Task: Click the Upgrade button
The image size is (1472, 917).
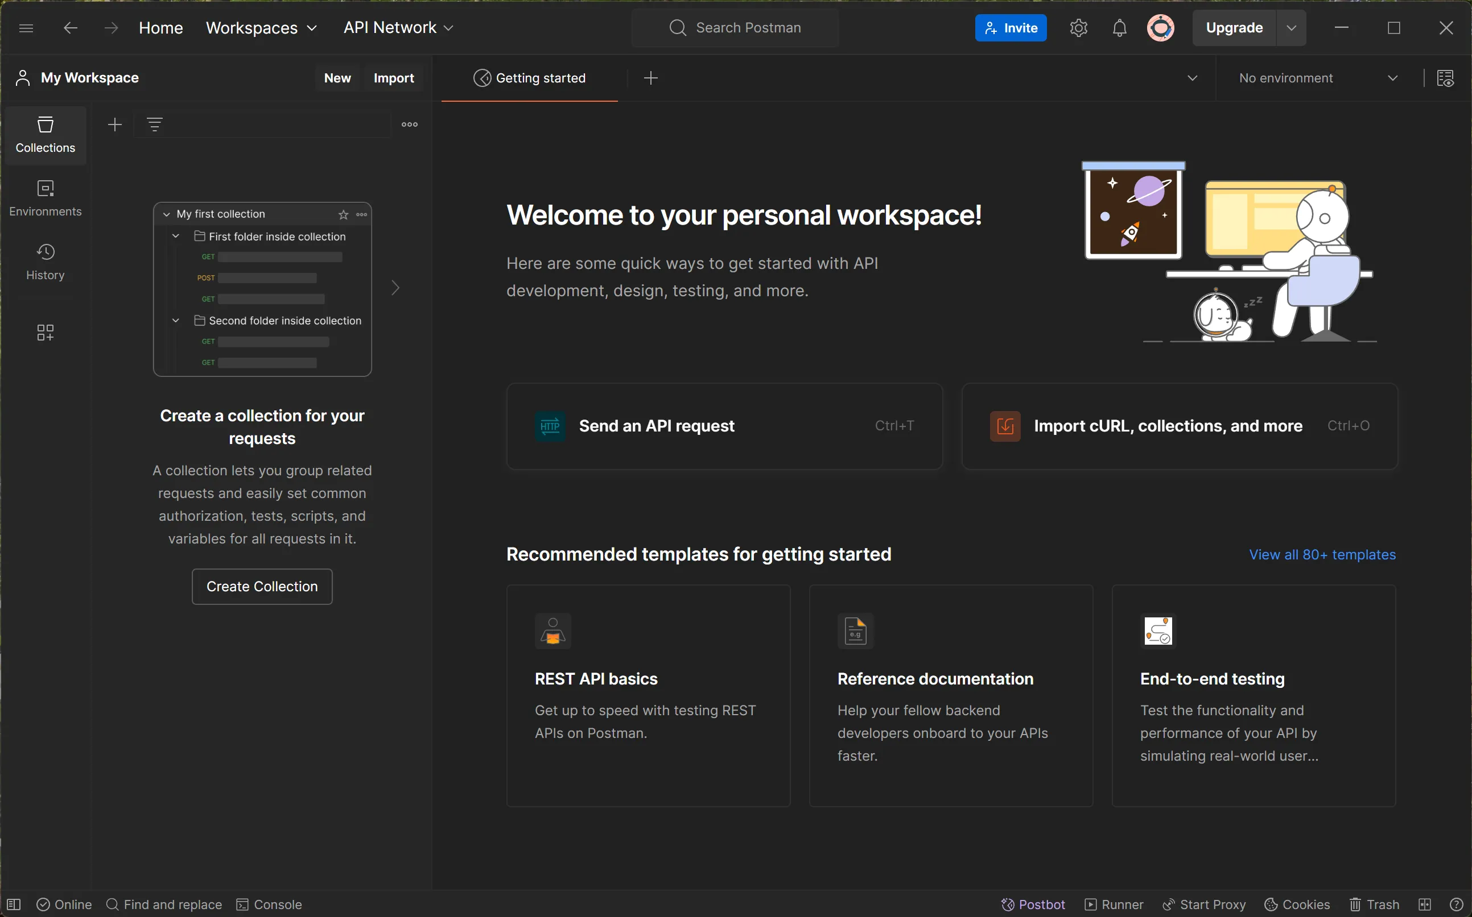Action: tap(1234, 28)
